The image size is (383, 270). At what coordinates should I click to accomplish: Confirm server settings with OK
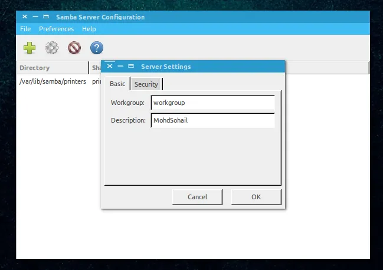[256, 197]
